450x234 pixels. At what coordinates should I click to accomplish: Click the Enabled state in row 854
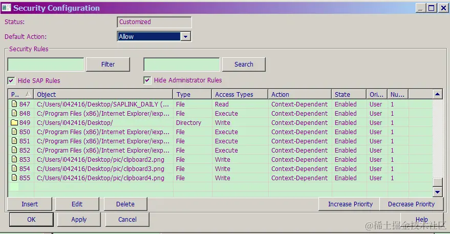[x=346, y=168]
